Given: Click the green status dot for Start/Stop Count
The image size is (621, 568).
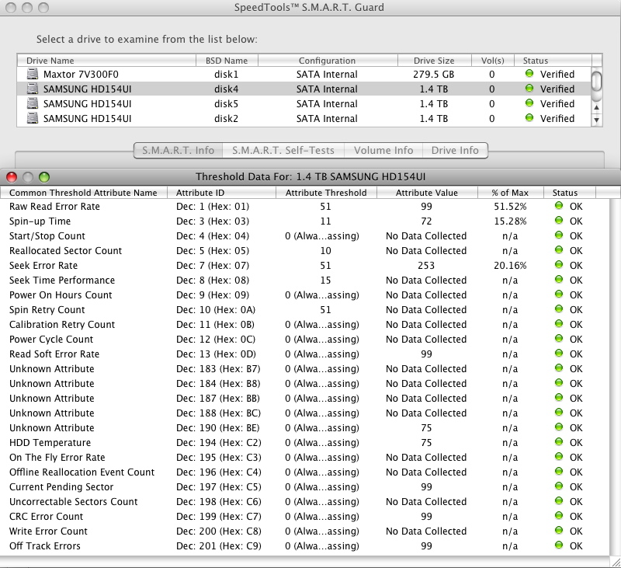Looking at the screenshot, I should click(559, 235).
